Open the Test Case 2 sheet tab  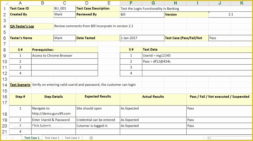tap(52, 138)
